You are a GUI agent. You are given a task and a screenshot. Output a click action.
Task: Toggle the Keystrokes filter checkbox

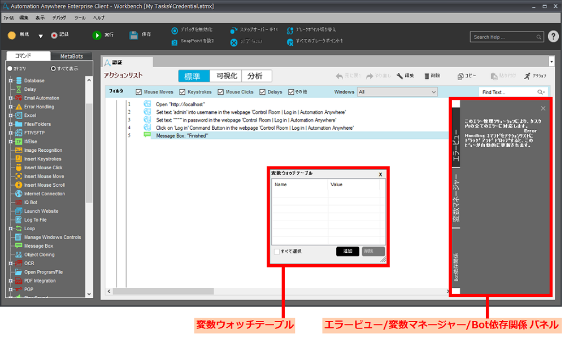click(x=182, y=92)
